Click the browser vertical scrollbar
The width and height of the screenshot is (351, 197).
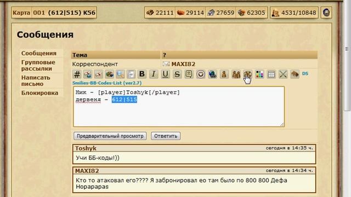pos(347,56)
